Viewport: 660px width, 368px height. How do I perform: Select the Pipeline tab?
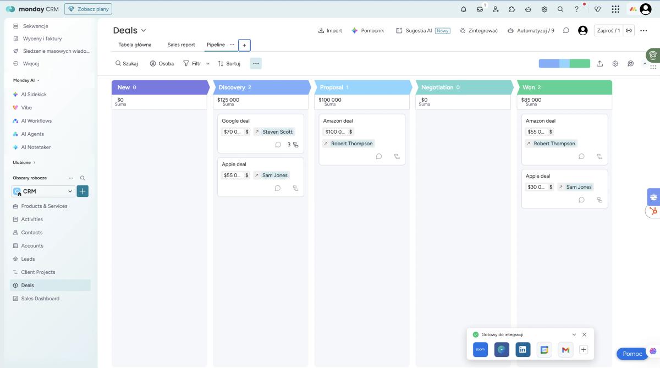click(x=216, y=45)
